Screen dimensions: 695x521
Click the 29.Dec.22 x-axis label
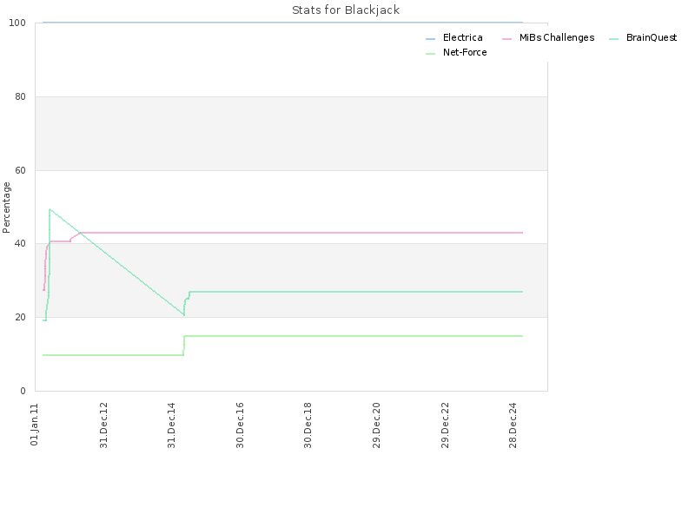[445, 425]
